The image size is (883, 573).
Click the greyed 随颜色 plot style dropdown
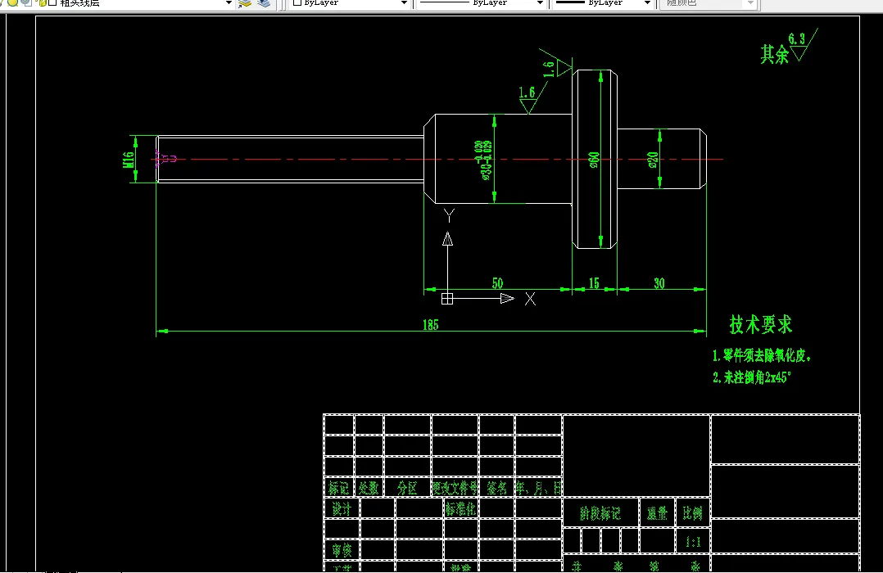click(x=708, y=2)
